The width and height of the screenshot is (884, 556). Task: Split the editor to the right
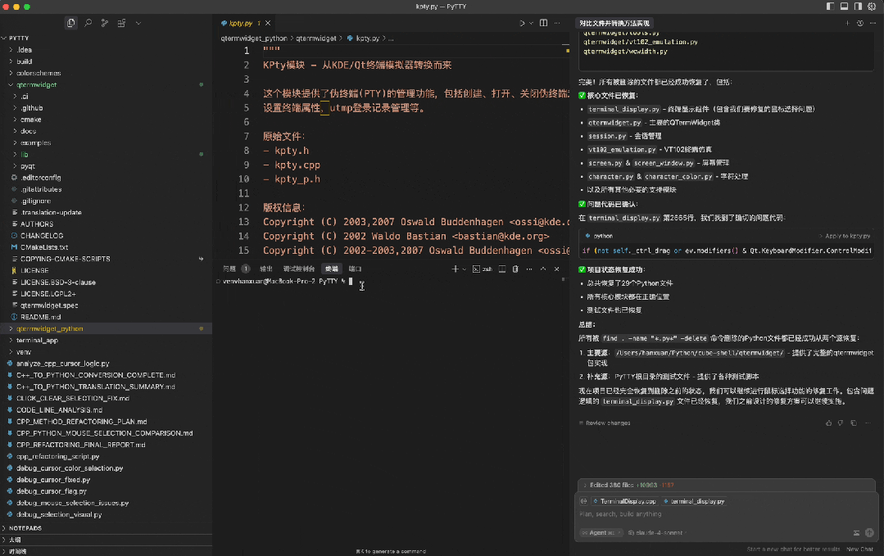tap(543, 23)
